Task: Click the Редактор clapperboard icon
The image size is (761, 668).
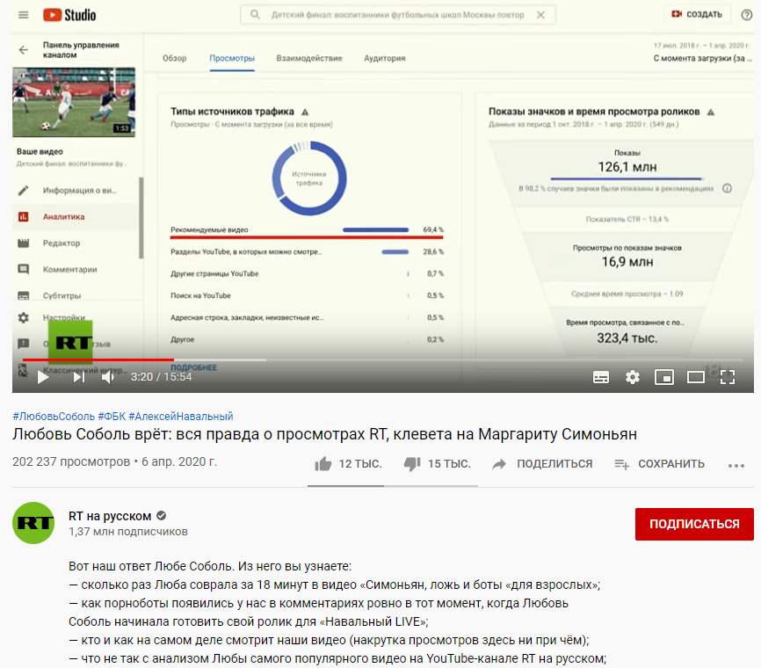Action: pyautogui.click(x=24, y=243)
